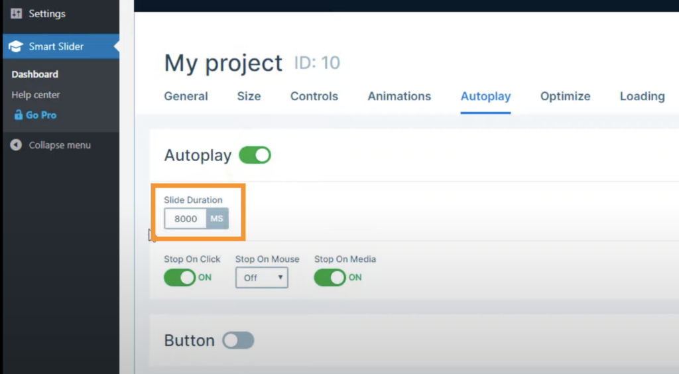Click the Settings sliders icon in sidebar
Screen dimensions: 679x374
pos(16,14)
